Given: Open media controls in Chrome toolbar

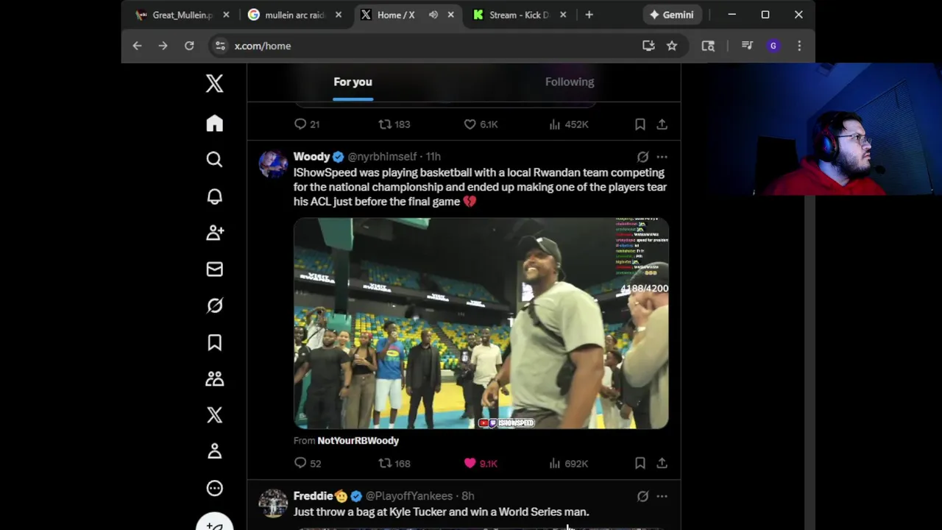Looking at the screenshot, I should tap(747, 46).
